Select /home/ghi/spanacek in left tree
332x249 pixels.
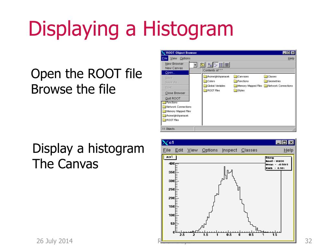pyautogui.click(x=175, y=116)
